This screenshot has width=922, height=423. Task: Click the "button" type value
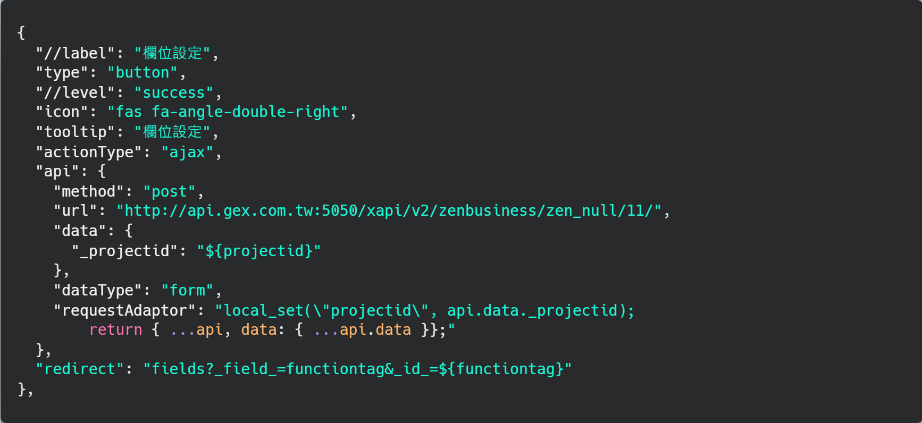tap(142, 73)
